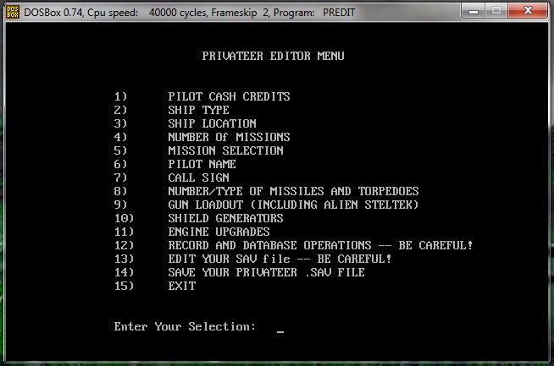The image size is (554, 366).
Task: Click menu line MISSION SELECTION
Action: (x=226, y=150)
